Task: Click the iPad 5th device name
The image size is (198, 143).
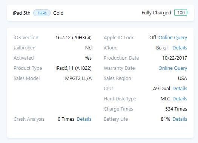Action: coord(21,13)
